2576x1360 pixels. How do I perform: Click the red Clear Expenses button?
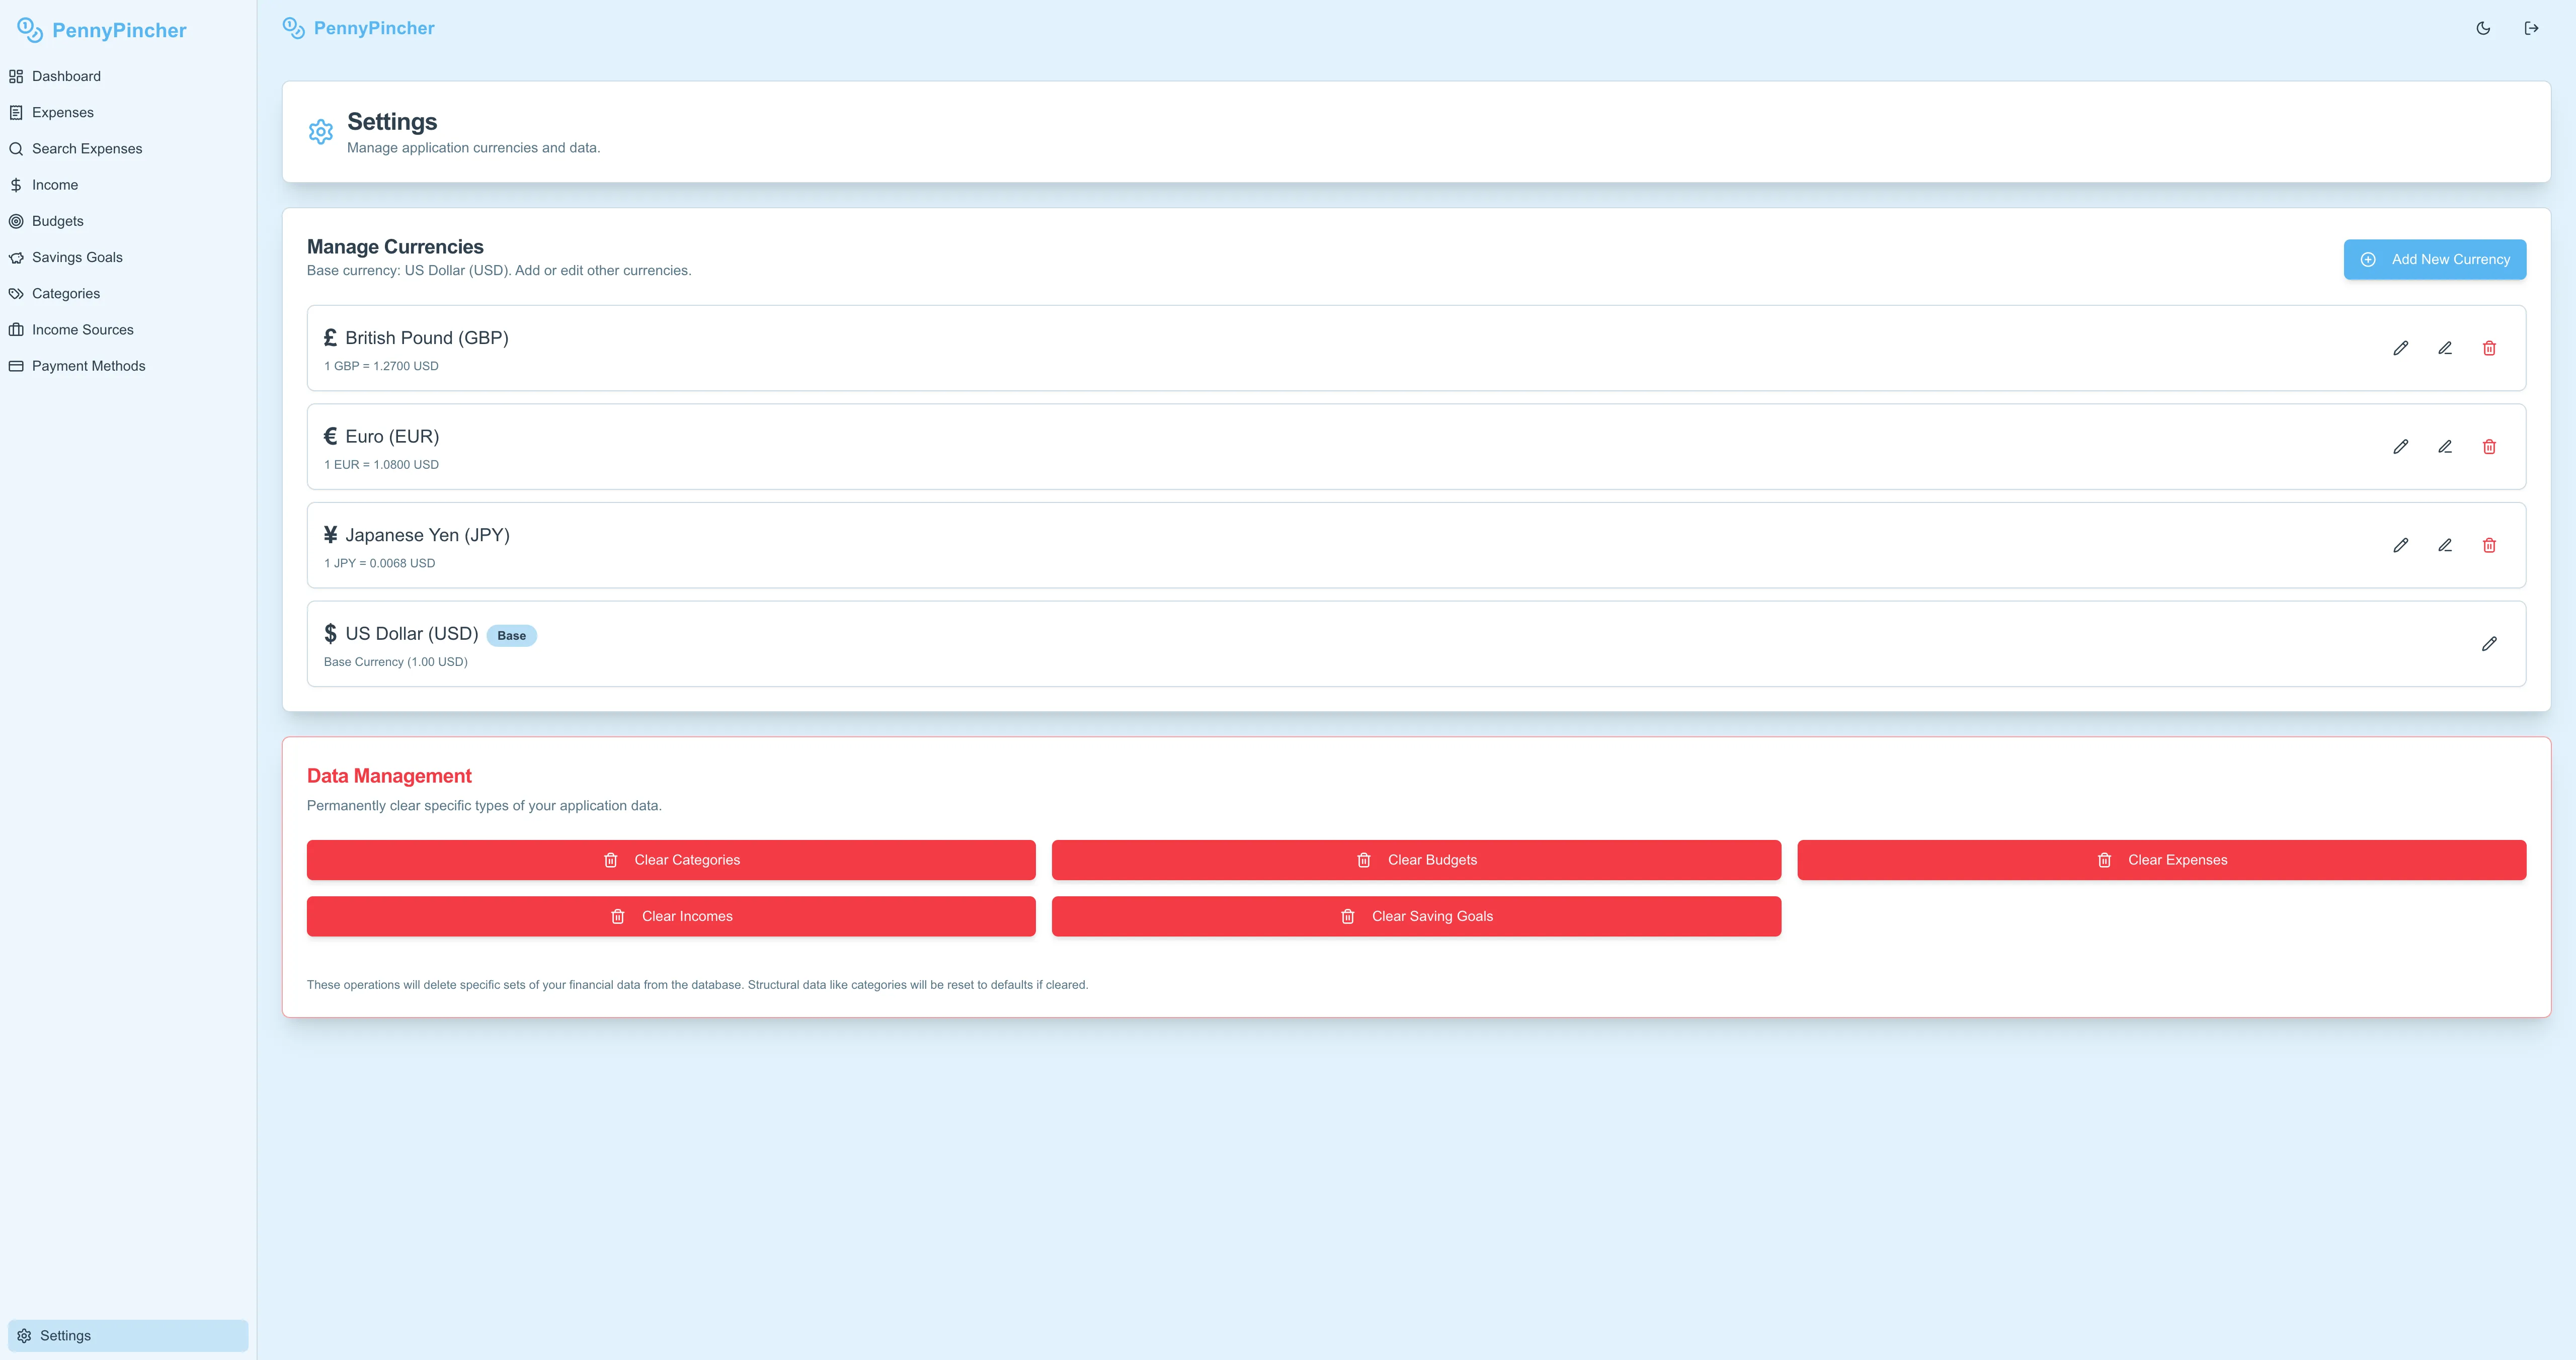click(2162, 860)
